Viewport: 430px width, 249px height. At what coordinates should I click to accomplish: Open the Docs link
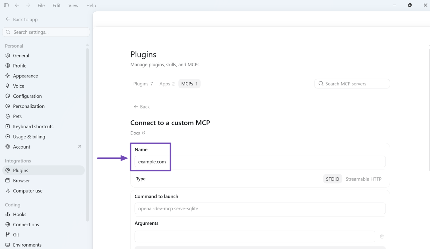pos(138,133)
